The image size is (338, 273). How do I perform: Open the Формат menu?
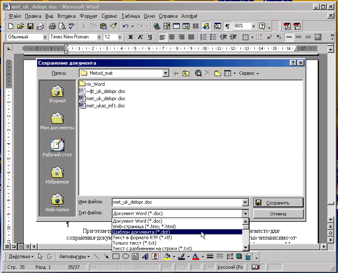click(x=88, y=16)
